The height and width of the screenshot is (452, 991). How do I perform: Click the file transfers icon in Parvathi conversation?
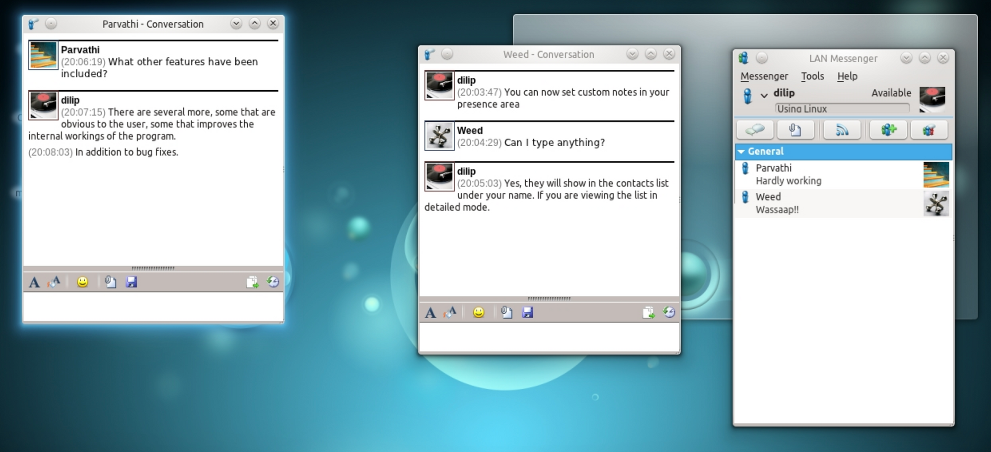pyautogui.click(x=252, y=282)
